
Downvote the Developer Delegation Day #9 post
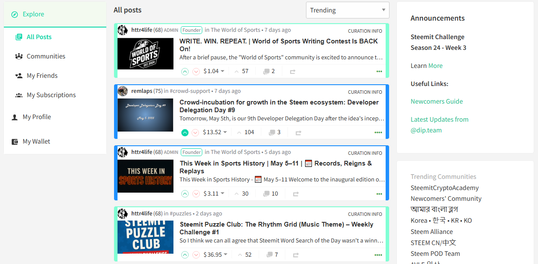click(x=195, y=132)
